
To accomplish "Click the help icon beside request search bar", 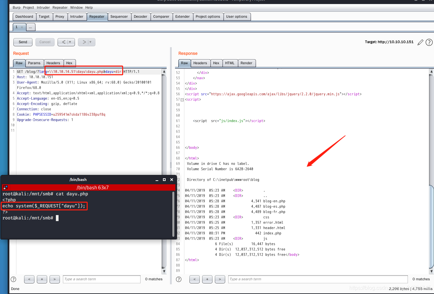I will click(13, 279).
